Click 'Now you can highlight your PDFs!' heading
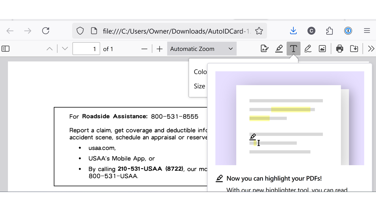 (274, 178)
